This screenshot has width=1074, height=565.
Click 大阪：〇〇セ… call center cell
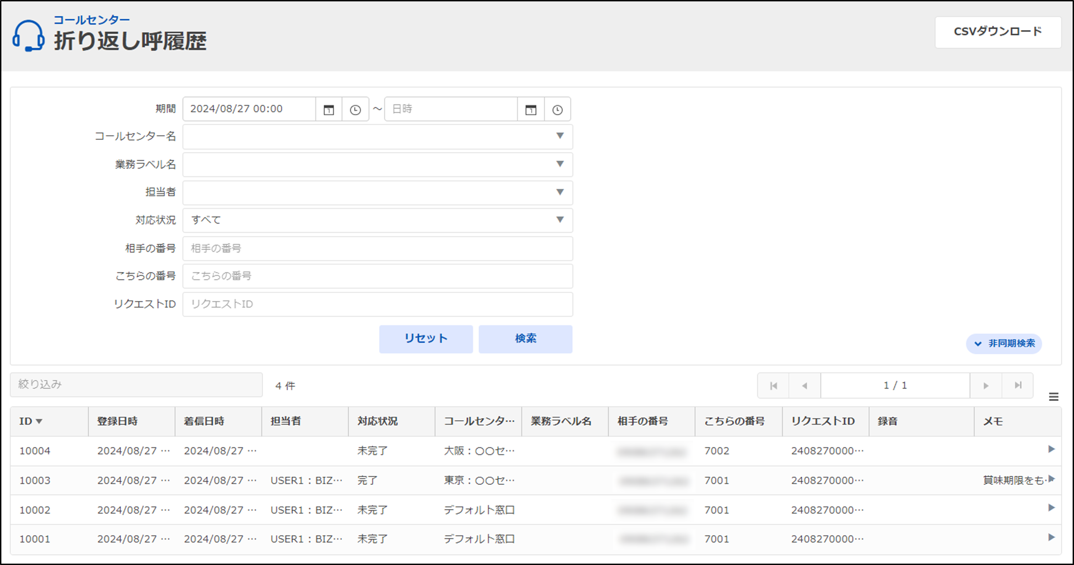479,451
